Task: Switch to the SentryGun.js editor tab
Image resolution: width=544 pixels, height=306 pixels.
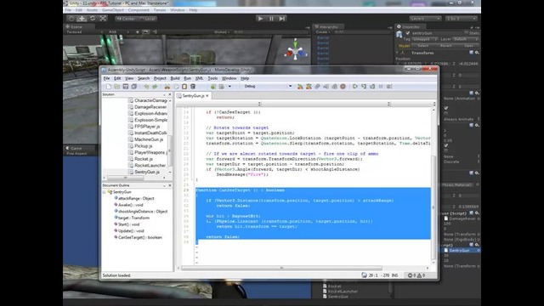Action: tap(193, 96)
